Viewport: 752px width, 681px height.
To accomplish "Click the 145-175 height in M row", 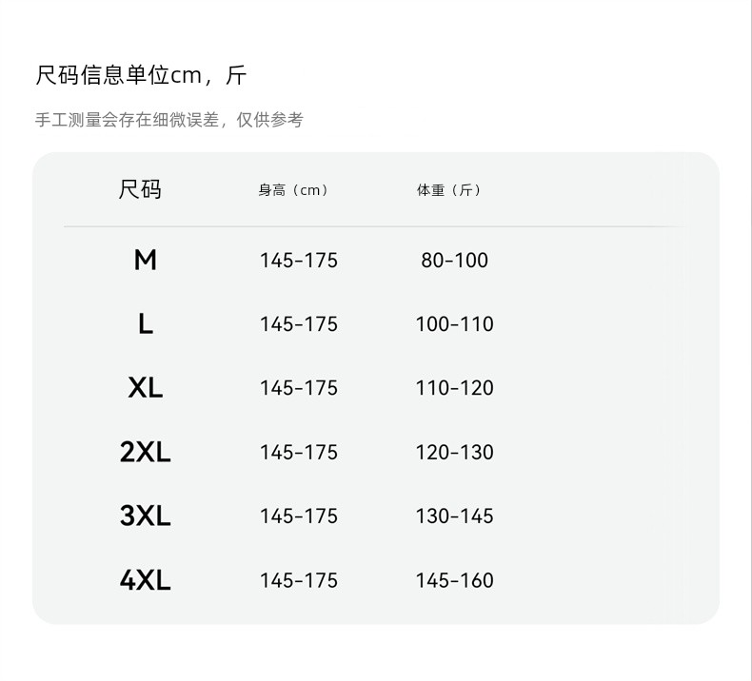I will [298, 261].
